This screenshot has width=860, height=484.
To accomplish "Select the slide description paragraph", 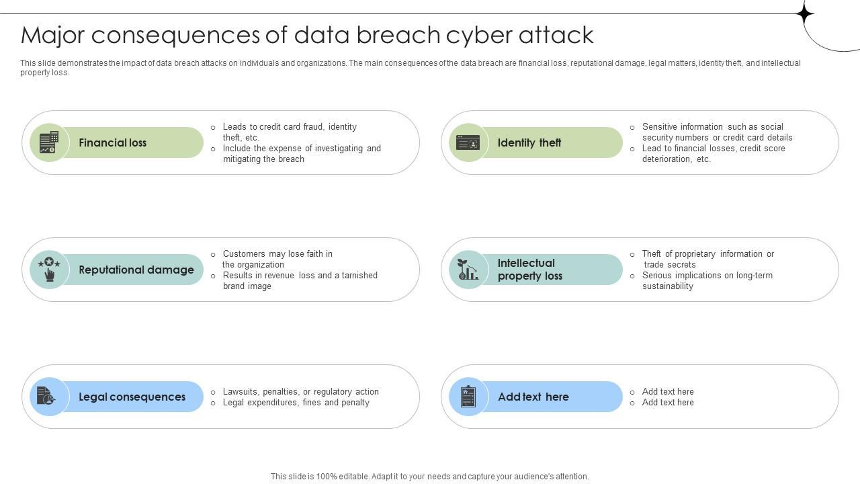I will coord(410,67).
